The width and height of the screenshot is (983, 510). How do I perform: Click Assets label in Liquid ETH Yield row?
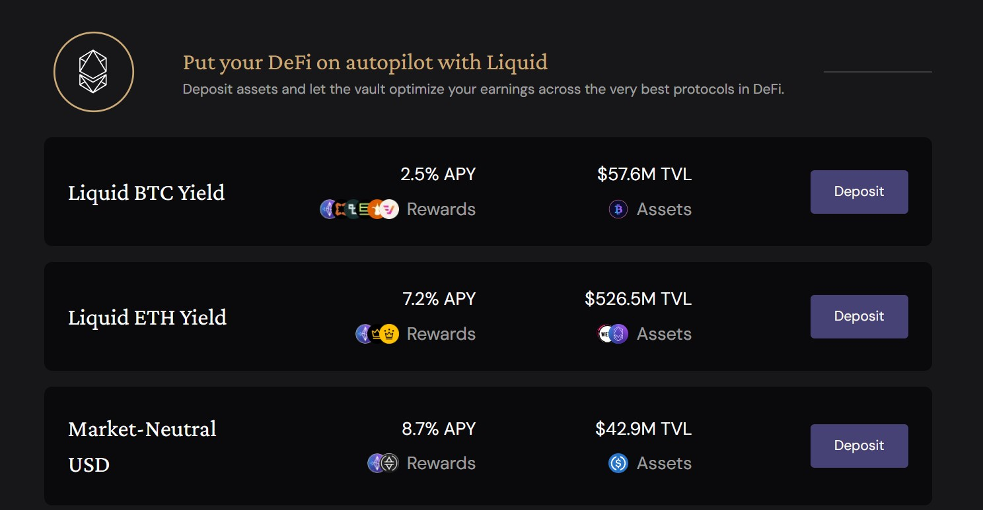pyautogui.click(x=664, y=334)
